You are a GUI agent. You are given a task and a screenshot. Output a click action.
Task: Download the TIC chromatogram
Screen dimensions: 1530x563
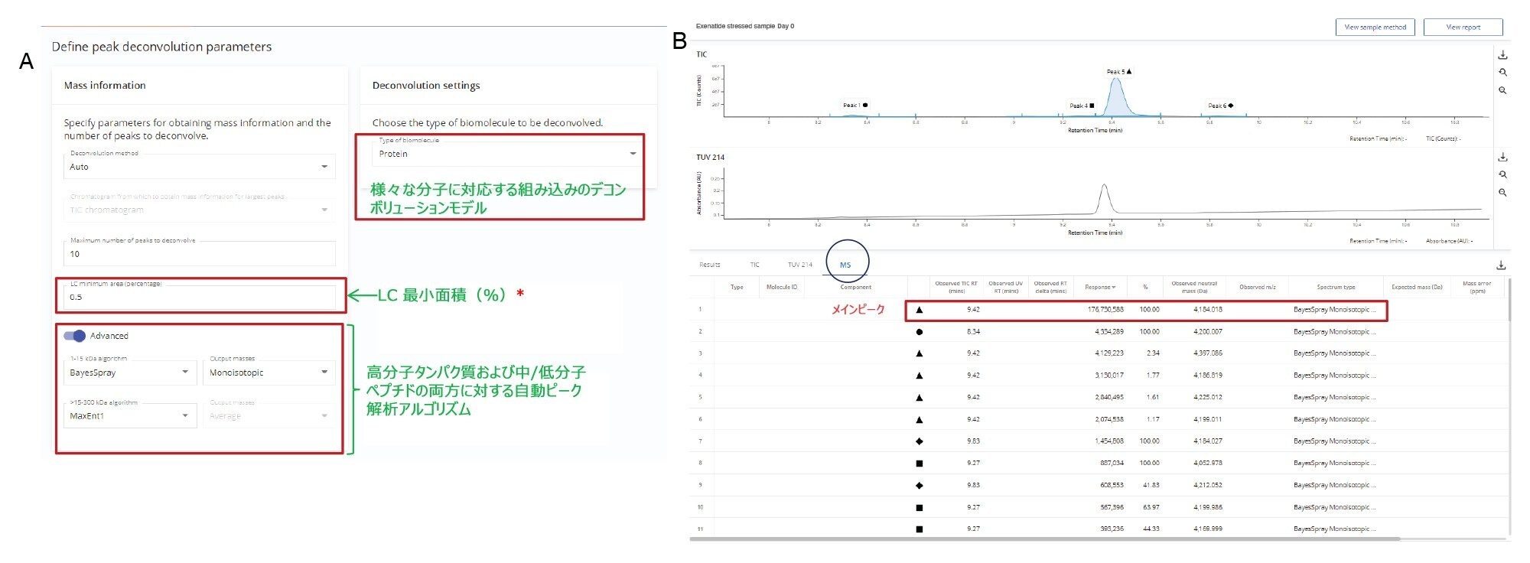1502,55
